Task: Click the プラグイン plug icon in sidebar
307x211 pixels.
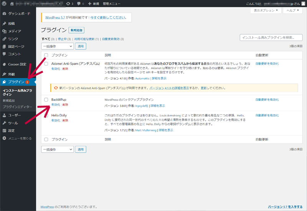Action: (4, 82)
